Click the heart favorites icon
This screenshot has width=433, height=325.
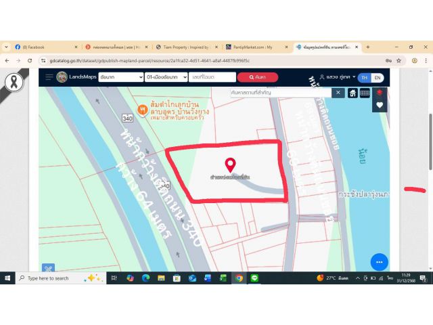380,105
